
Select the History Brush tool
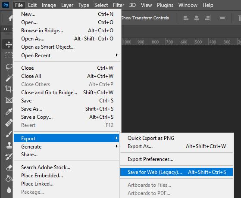(x=9, y=156)
